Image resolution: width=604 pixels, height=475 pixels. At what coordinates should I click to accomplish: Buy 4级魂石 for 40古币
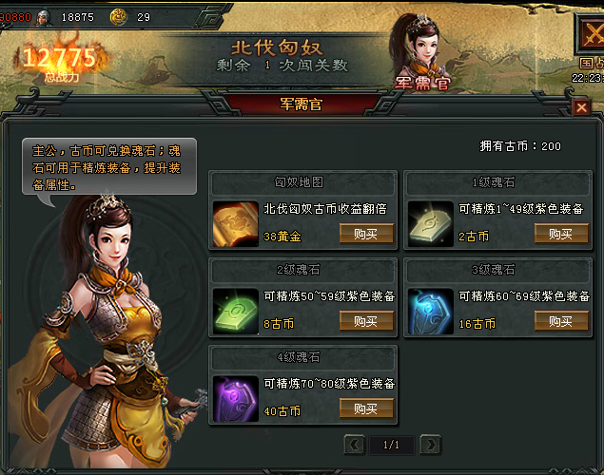click(366, 408)
